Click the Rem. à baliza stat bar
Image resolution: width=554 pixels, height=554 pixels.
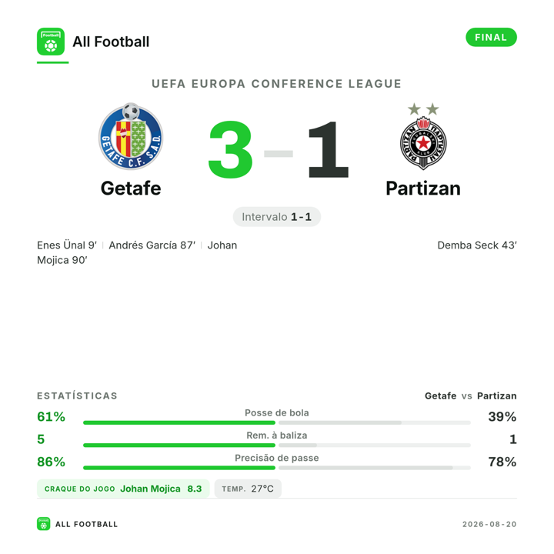(x=277, y=446)
